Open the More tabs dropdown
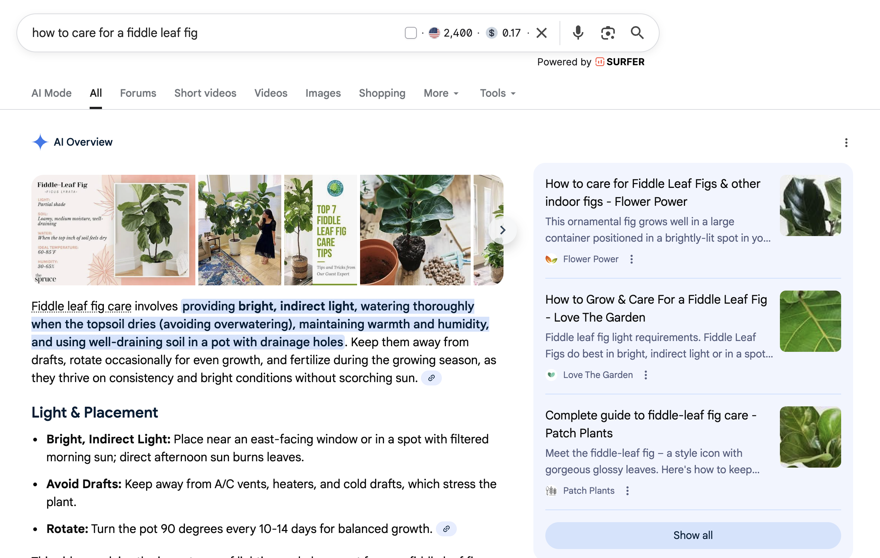The image size is (880, 558). click(x=441, y=93)
